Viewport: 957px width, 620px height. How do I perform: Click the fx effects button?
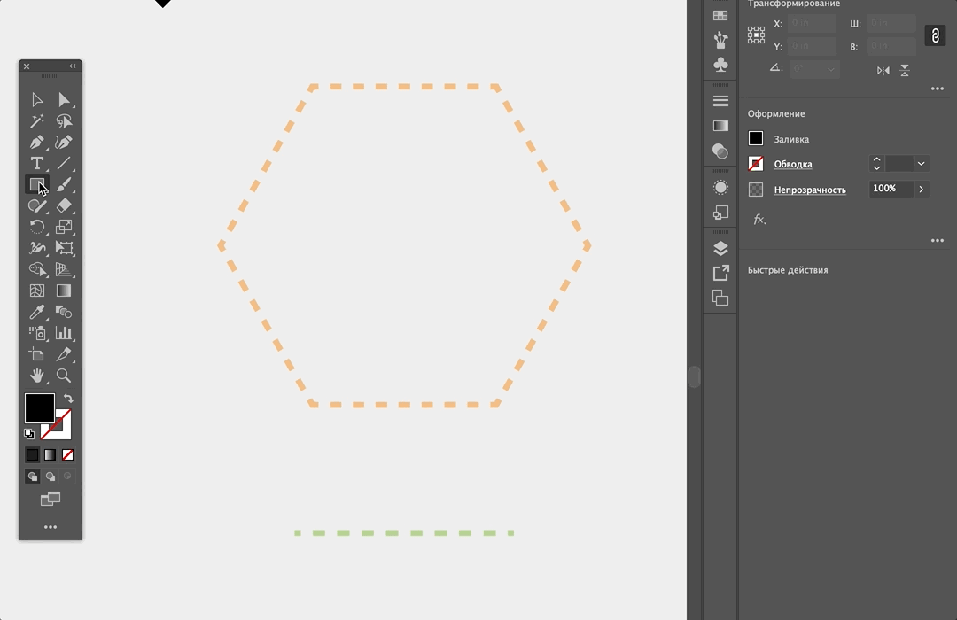click(759, 220)
